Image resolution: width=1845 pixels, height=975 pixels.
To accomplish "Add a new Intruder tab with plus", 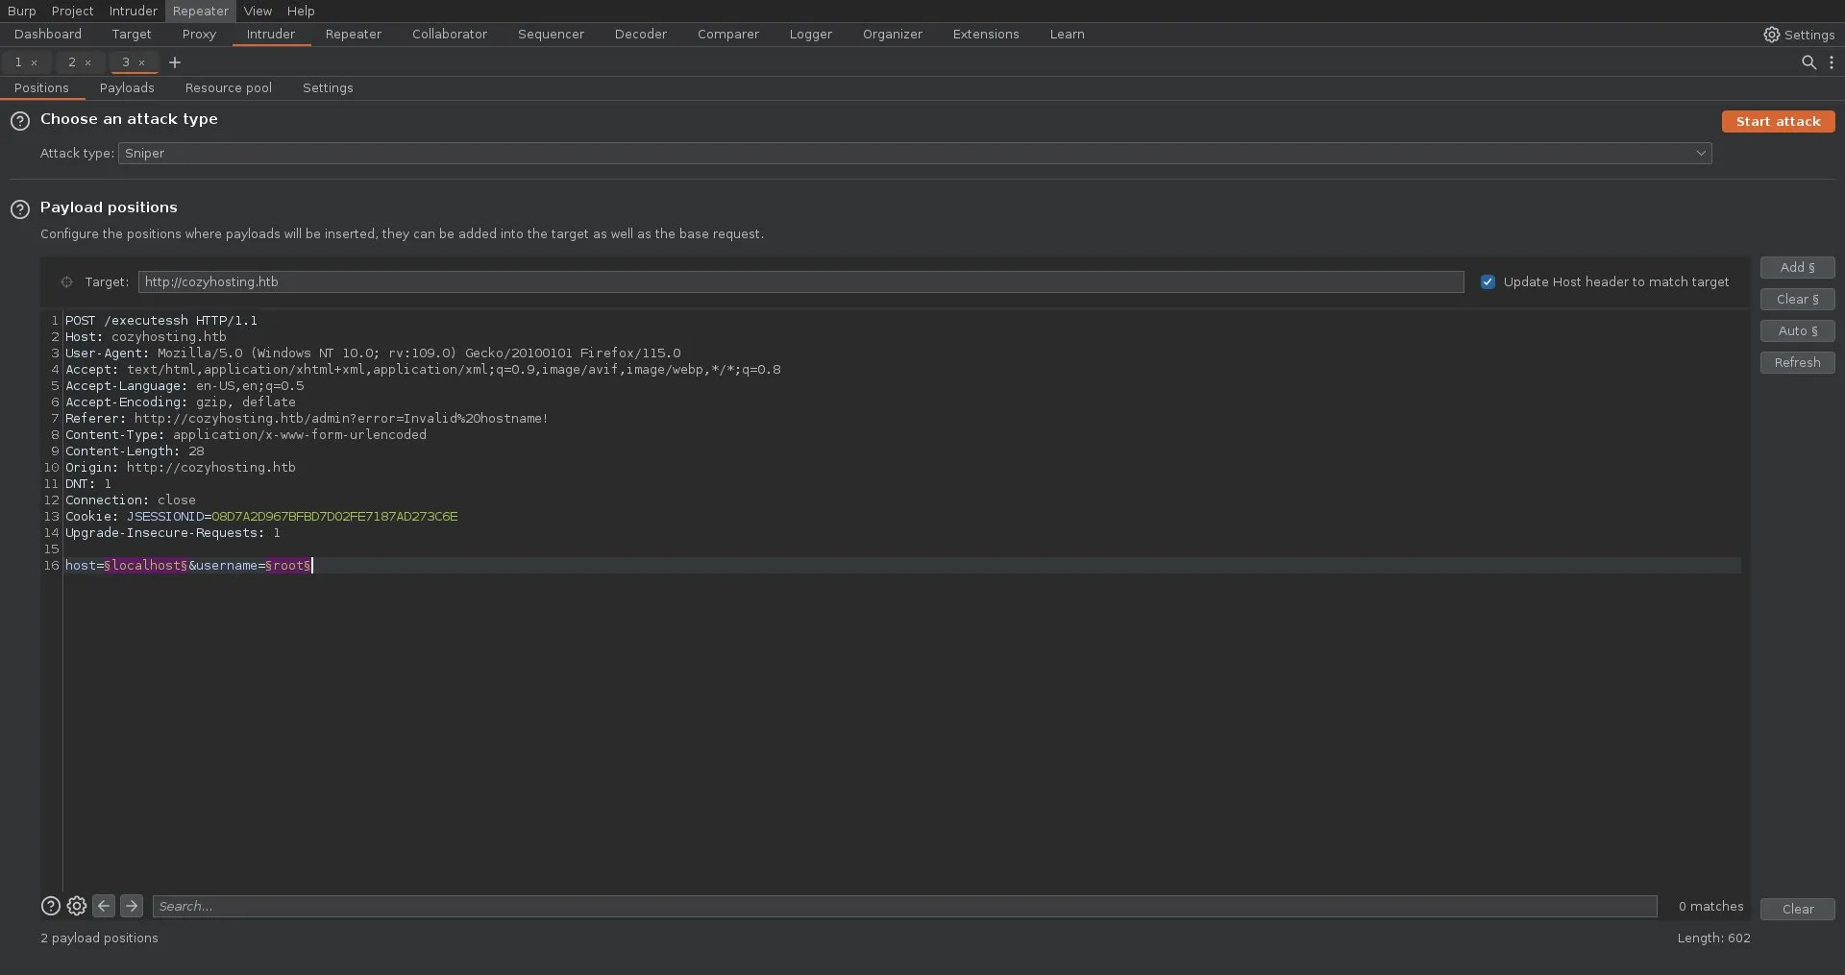I will pos(175,62).
